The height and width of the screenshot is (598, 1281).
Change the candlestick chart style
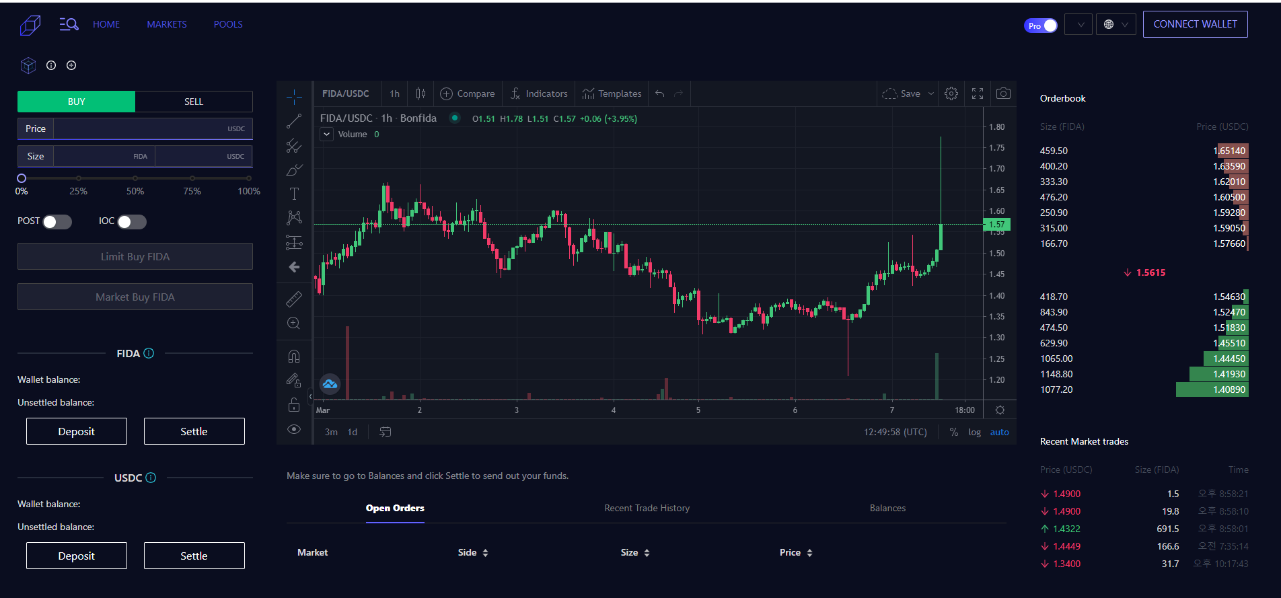[420, 94]
